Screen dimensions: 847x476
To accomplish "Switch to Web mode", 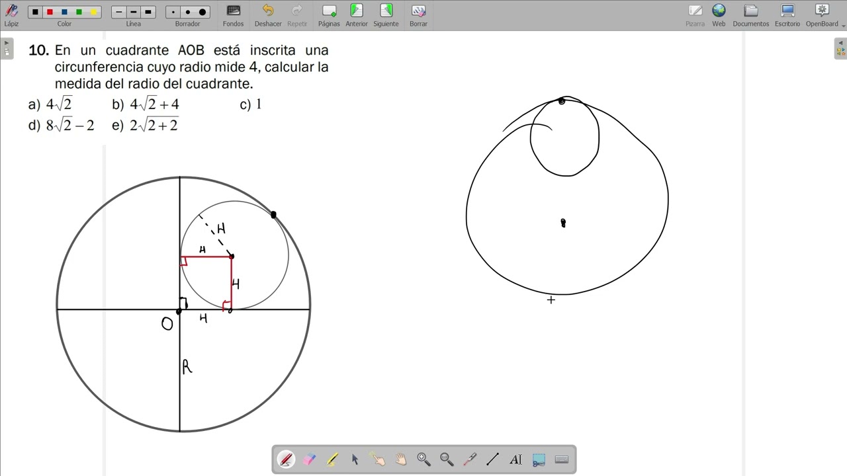I will [719, 15].
